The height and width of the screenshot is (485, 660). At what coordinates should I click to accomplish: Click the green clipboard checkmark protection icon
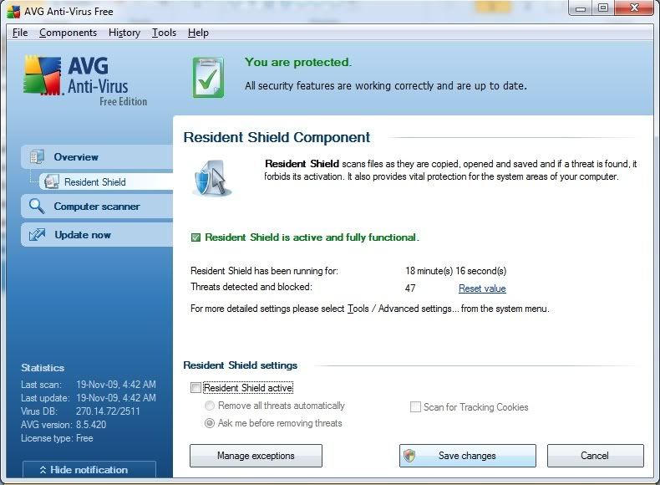208,78
